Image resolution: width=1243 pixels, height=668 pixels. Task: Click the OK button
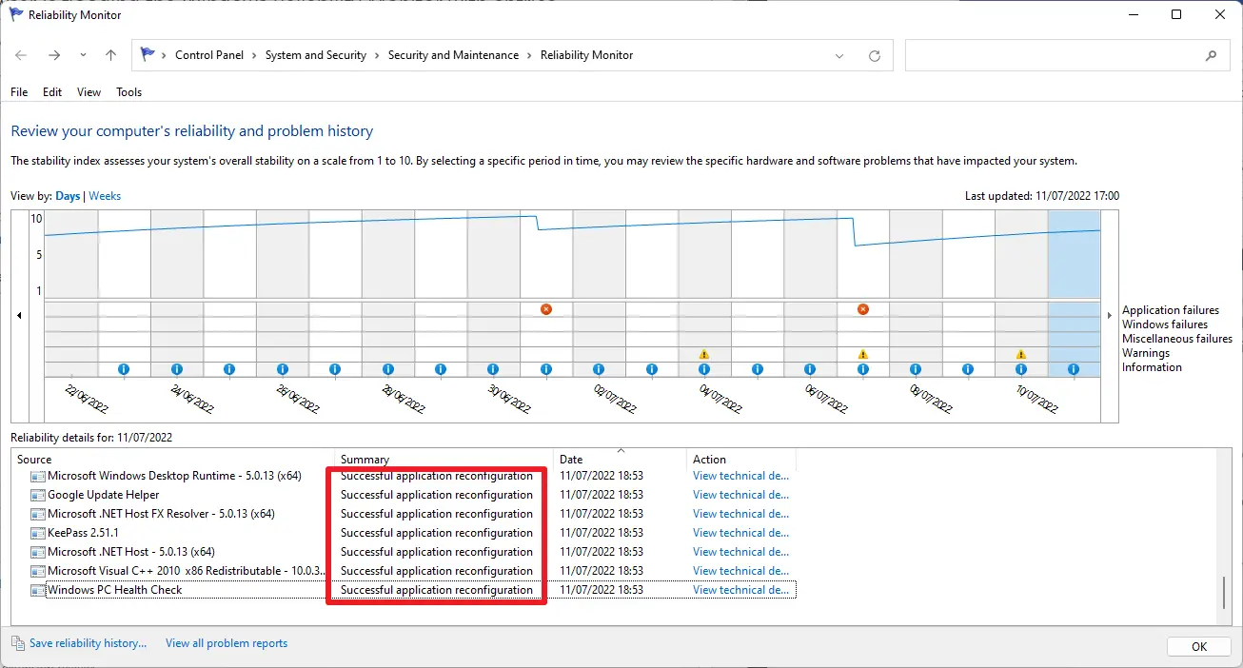point(1199,647)
